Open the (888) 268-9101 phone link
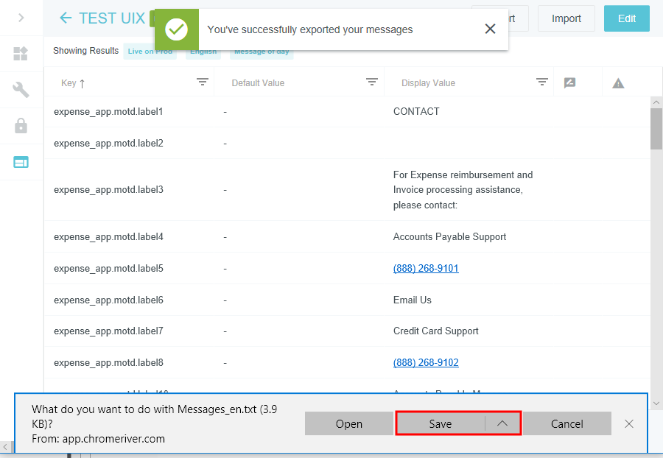663x458 pixels. tap(426, 268)
